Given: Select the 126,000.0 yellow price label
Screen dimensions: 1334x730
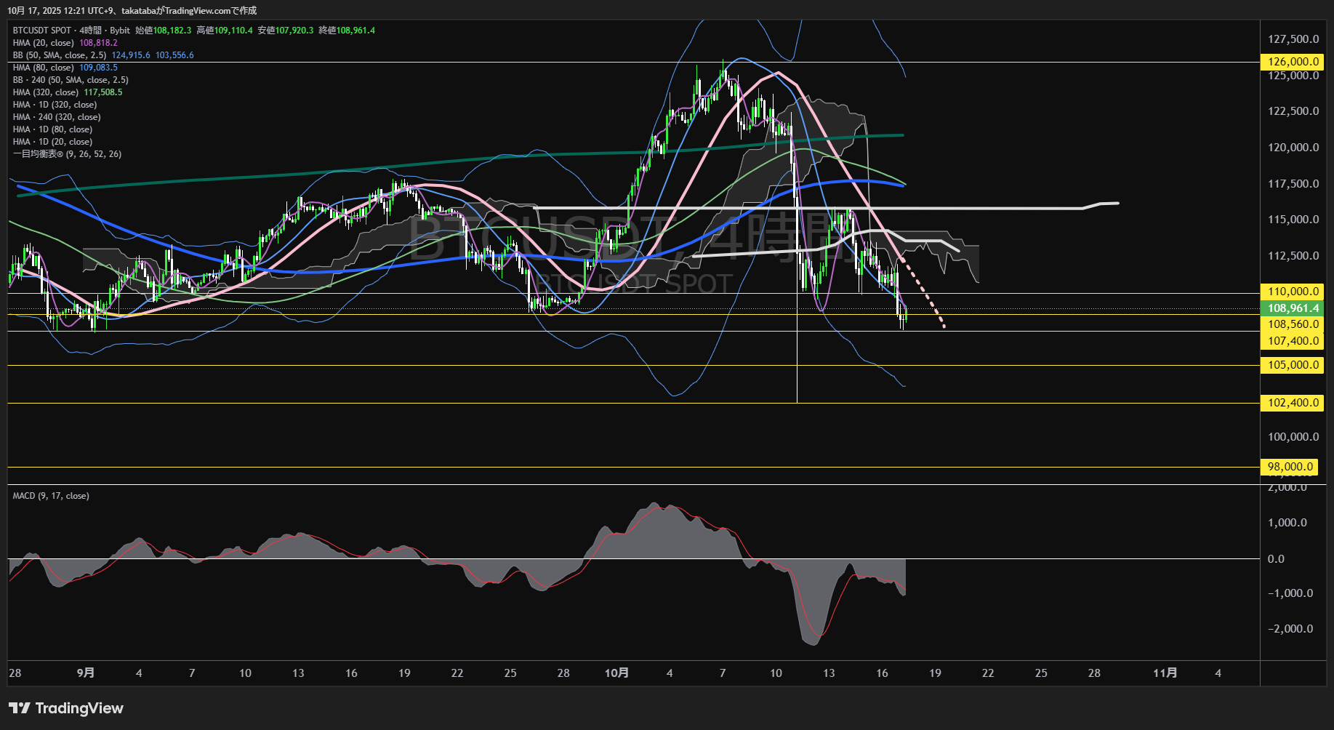Looking at the screenshot, I should [x=1293, y=62].
